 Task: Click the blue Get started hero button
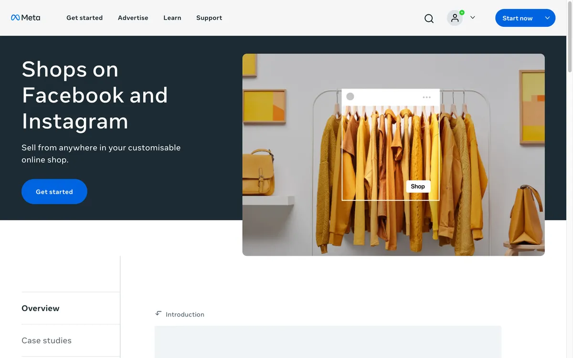click(x=54, y=191)
